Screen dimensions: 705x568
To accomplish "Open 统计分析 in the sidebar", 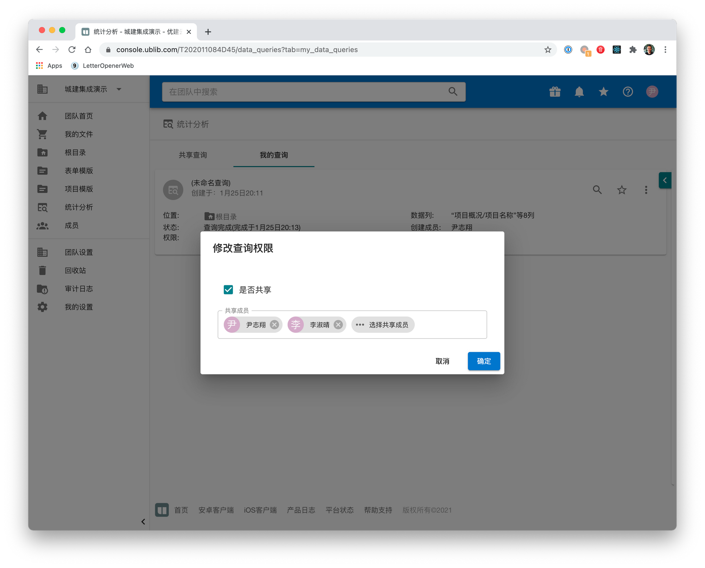I will [79, 207].
